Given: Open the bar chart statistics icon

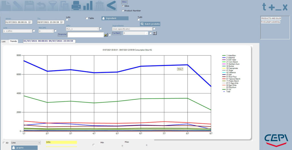Looking at the screenshot, I should click(88, 6).
